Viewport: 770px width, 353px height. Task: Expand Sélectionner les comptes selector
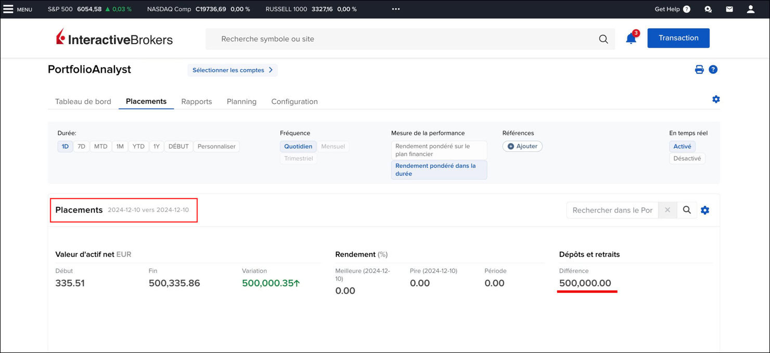[x=233, y=70]
